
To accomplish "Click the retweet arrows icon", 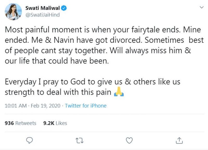I will tap(79, 140).
